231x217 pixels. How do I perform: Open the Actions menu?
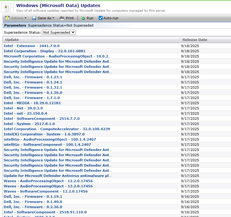(16, 18)
